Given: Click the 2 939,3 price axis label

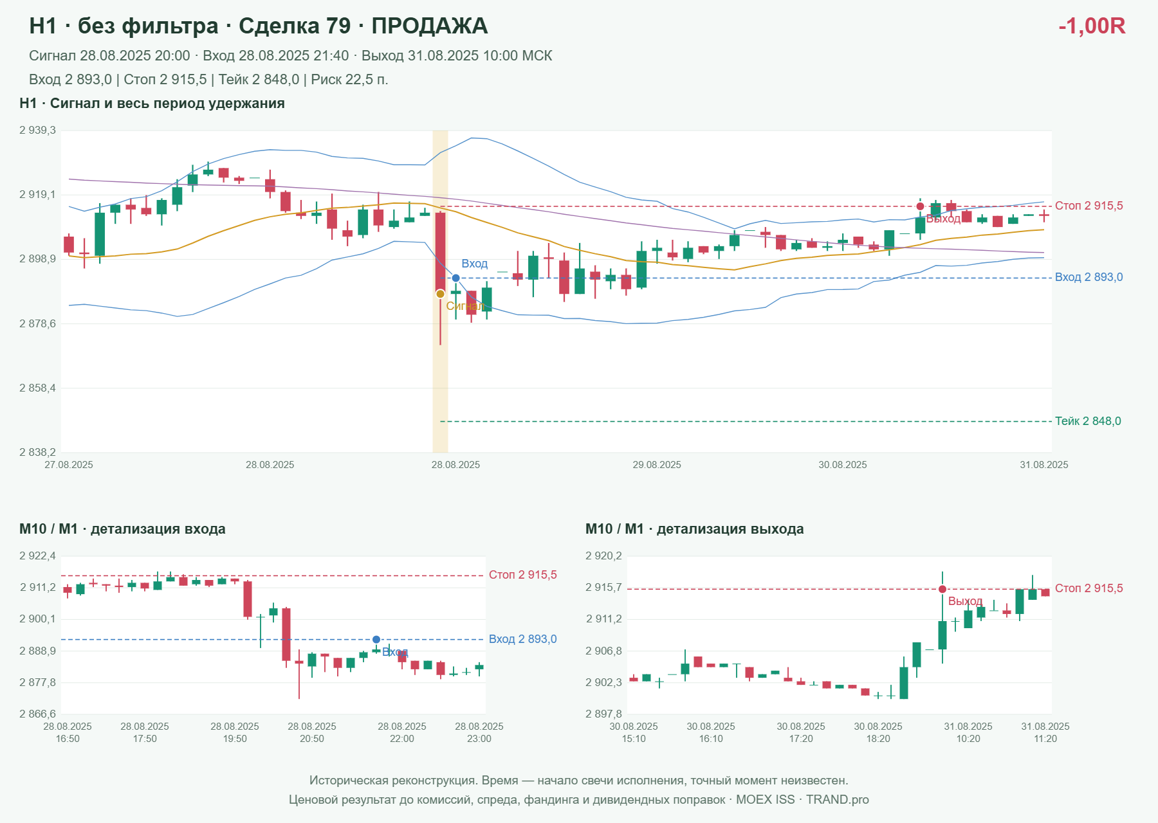Looking at the screenshot, I should coord(37,131).
